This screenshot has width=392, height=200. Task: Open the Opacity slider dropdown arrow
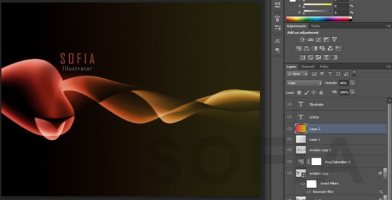pos(352,83)
